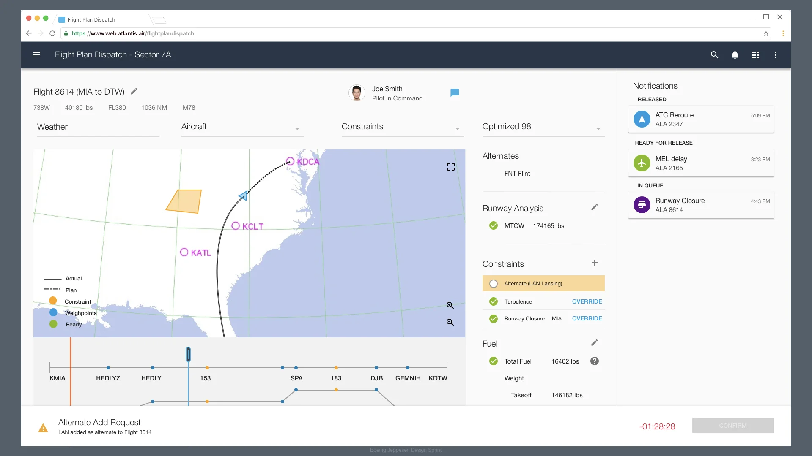The width and height of the screenshot is (812, 456).
Task: Edit the flight title using pencil icon
Action: point(134,91)
